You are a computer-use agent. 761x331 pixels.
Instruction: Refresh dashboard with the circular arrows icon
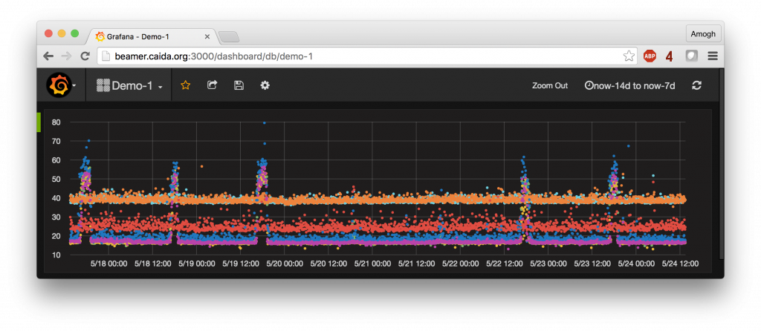pos(696,85)
